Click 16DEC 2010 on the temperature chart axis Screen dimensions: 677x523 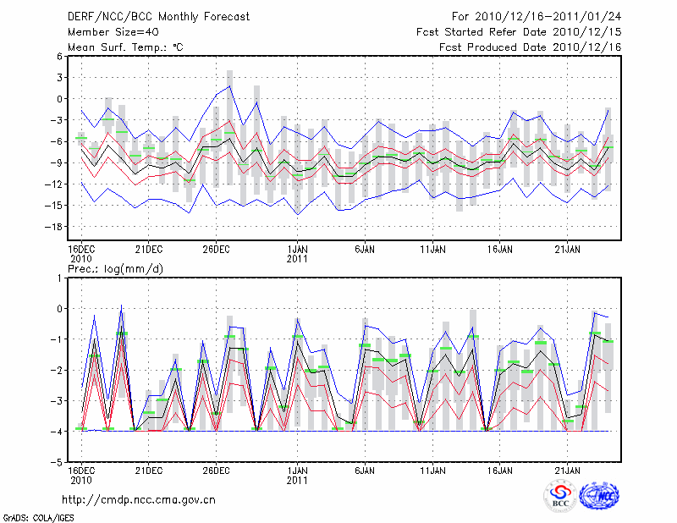(81, 253)
